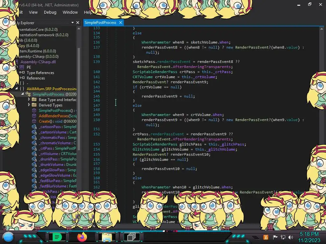Click the Assembly Explorer vertical scrollbar thumb
Image resolution: width=326 pixels, height=244 pixels.
coord(79,98)
